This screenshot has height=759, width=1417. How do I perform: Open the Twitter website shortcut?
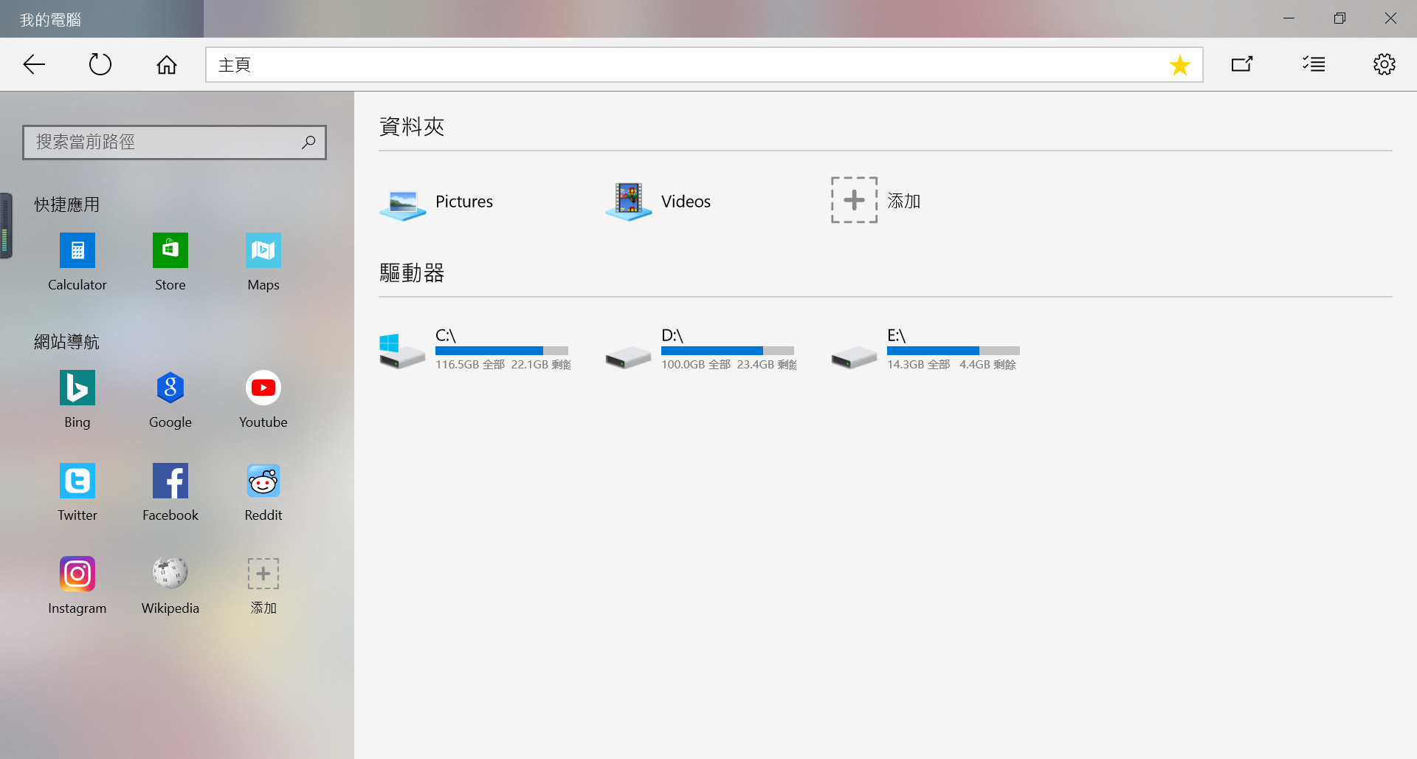(x=77, y=493)
